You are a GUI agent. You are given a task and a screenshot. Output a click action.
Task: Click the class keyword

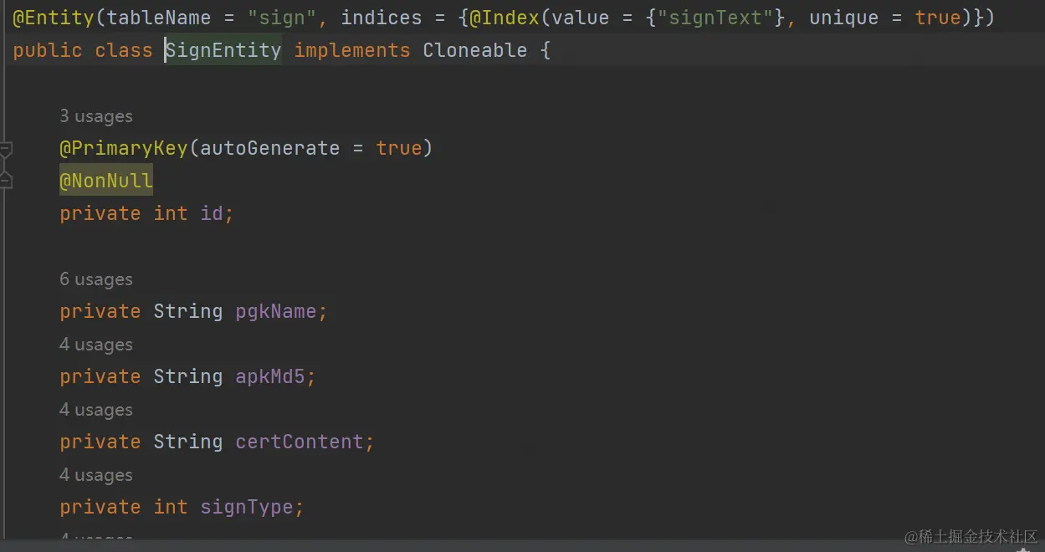tap(124, 50)
